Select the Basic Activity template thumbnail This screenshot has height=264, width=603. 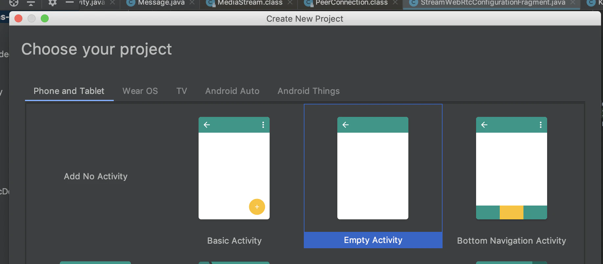pyautogui.click(x=234, y=168)
